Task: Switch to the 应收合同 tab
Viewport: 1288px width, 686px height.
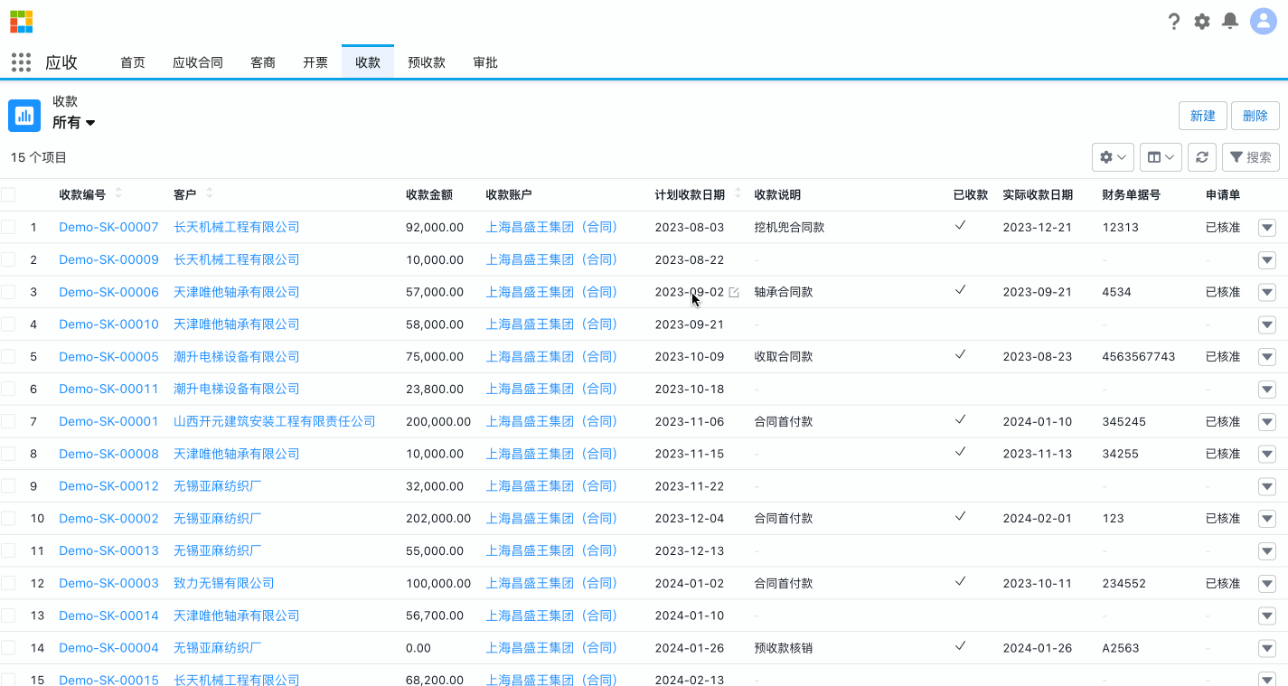Action: [198, 62]
